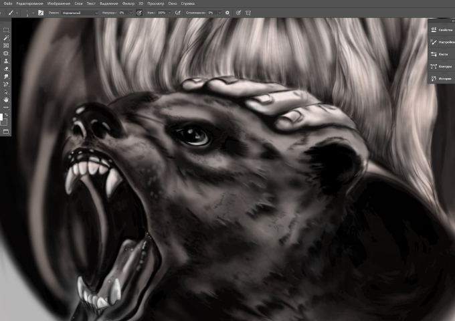455x321 pixels.
Task: Open the Справка menu
Action: (x=188, y=3)
